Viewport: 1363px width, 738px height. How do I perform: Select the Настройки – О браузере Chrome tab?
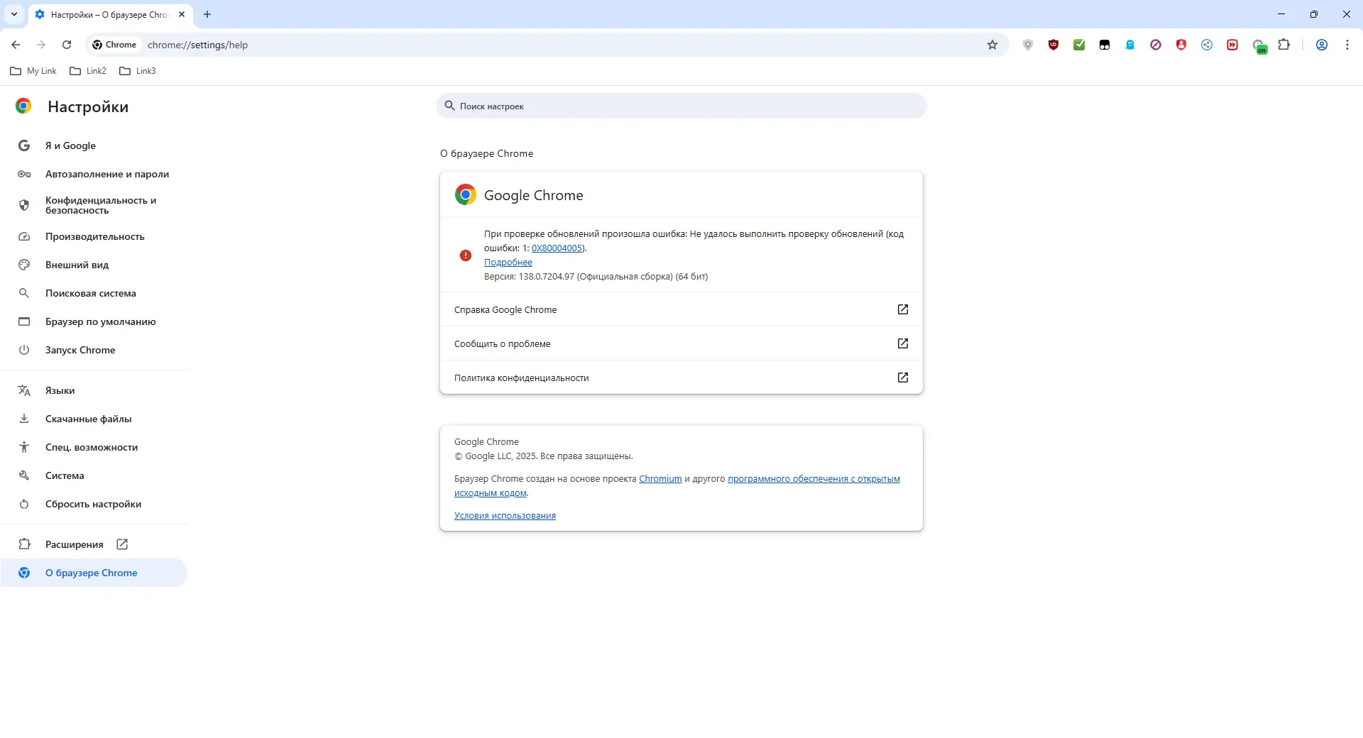pyautogui.click(x=110, y=14)
